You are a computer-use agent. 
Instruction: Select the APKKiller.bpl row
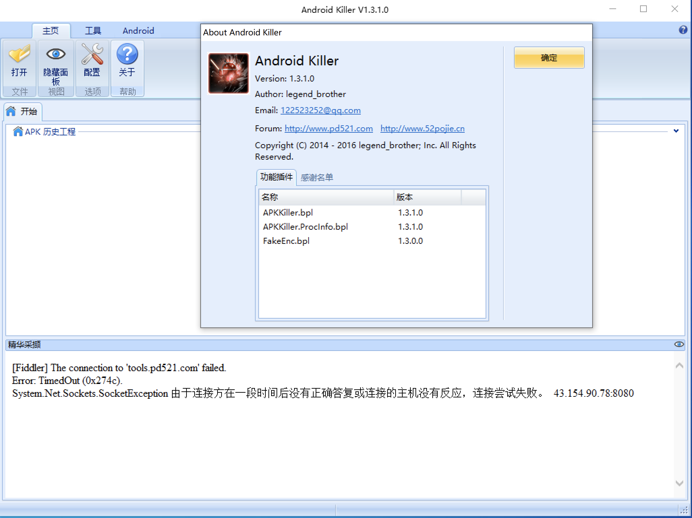coord(372,213)
